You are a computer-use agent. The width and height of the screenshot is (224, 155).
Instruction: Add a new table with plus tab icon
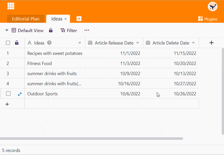(79, 19)
